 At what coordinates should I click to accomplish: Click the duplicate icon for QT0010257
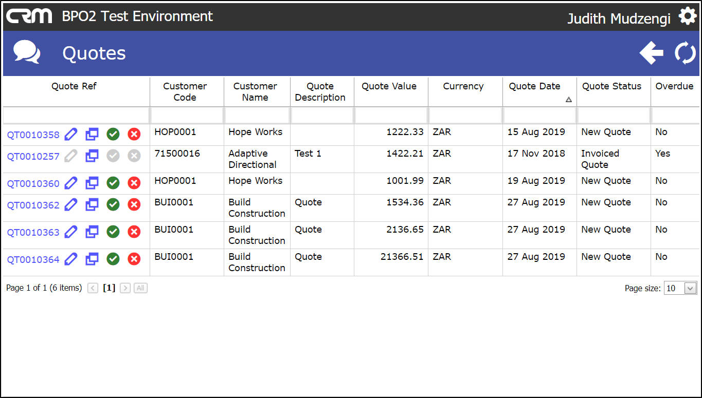92,156
